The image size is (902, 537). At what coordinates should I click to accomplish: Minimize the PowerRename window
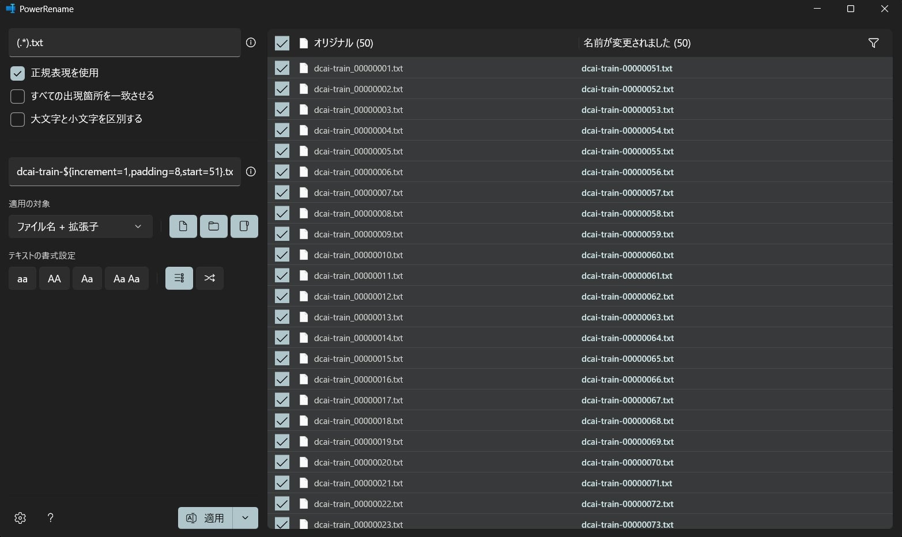pyautogui.click(x=817, y=9)
